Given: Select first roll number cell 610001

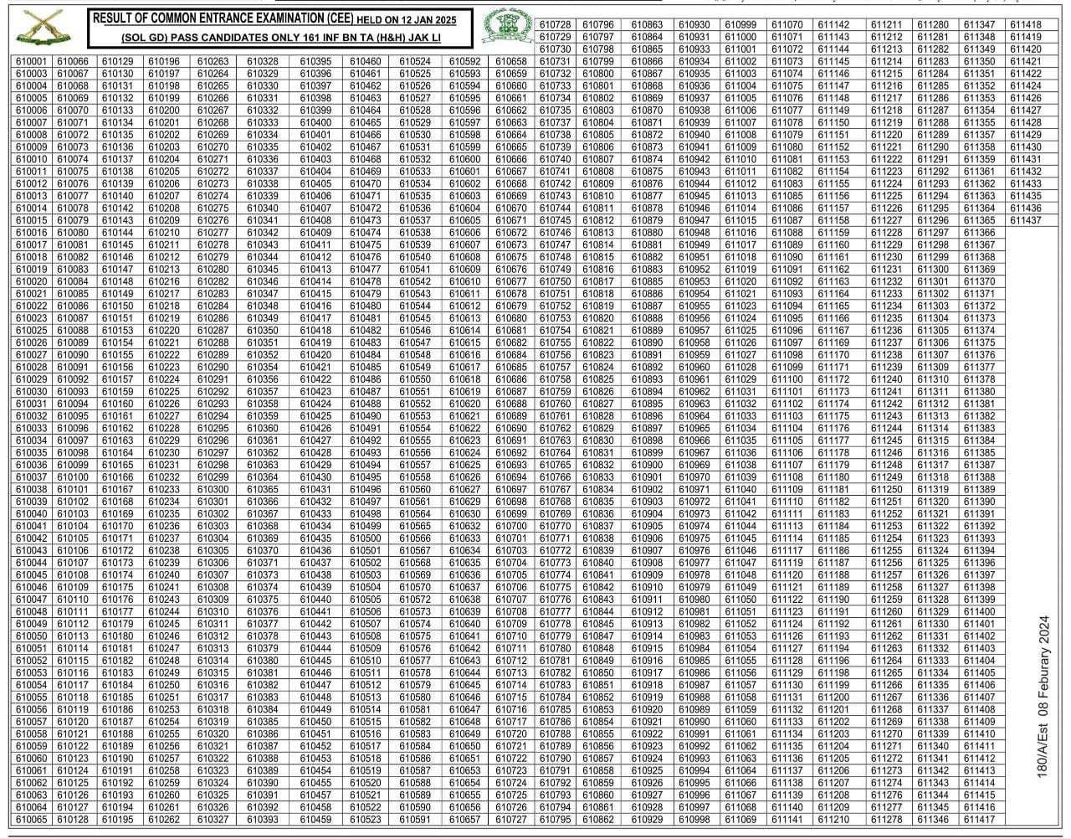Looking at the screenshot, I should click(x=31, y=62).
